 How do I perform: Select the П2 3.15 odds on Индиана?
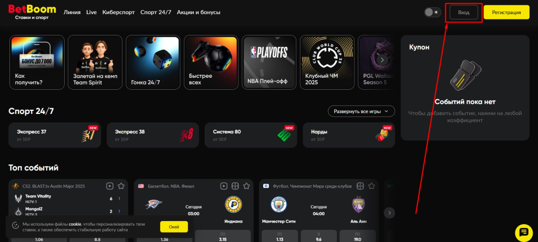223,237
